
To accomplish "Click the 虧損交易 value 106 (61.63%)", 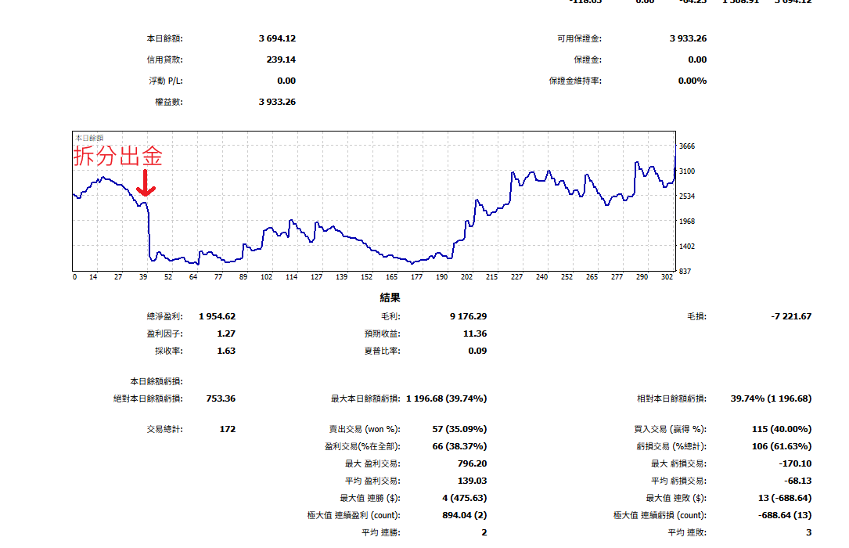I will [x=782, y=446].
